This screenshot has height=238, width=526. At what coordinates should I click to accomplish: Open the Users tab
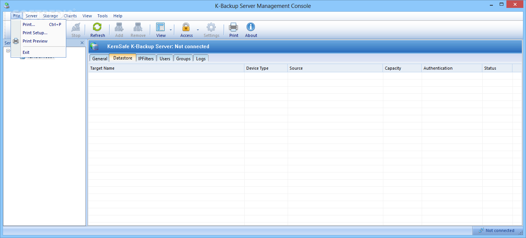click(165, 59)
